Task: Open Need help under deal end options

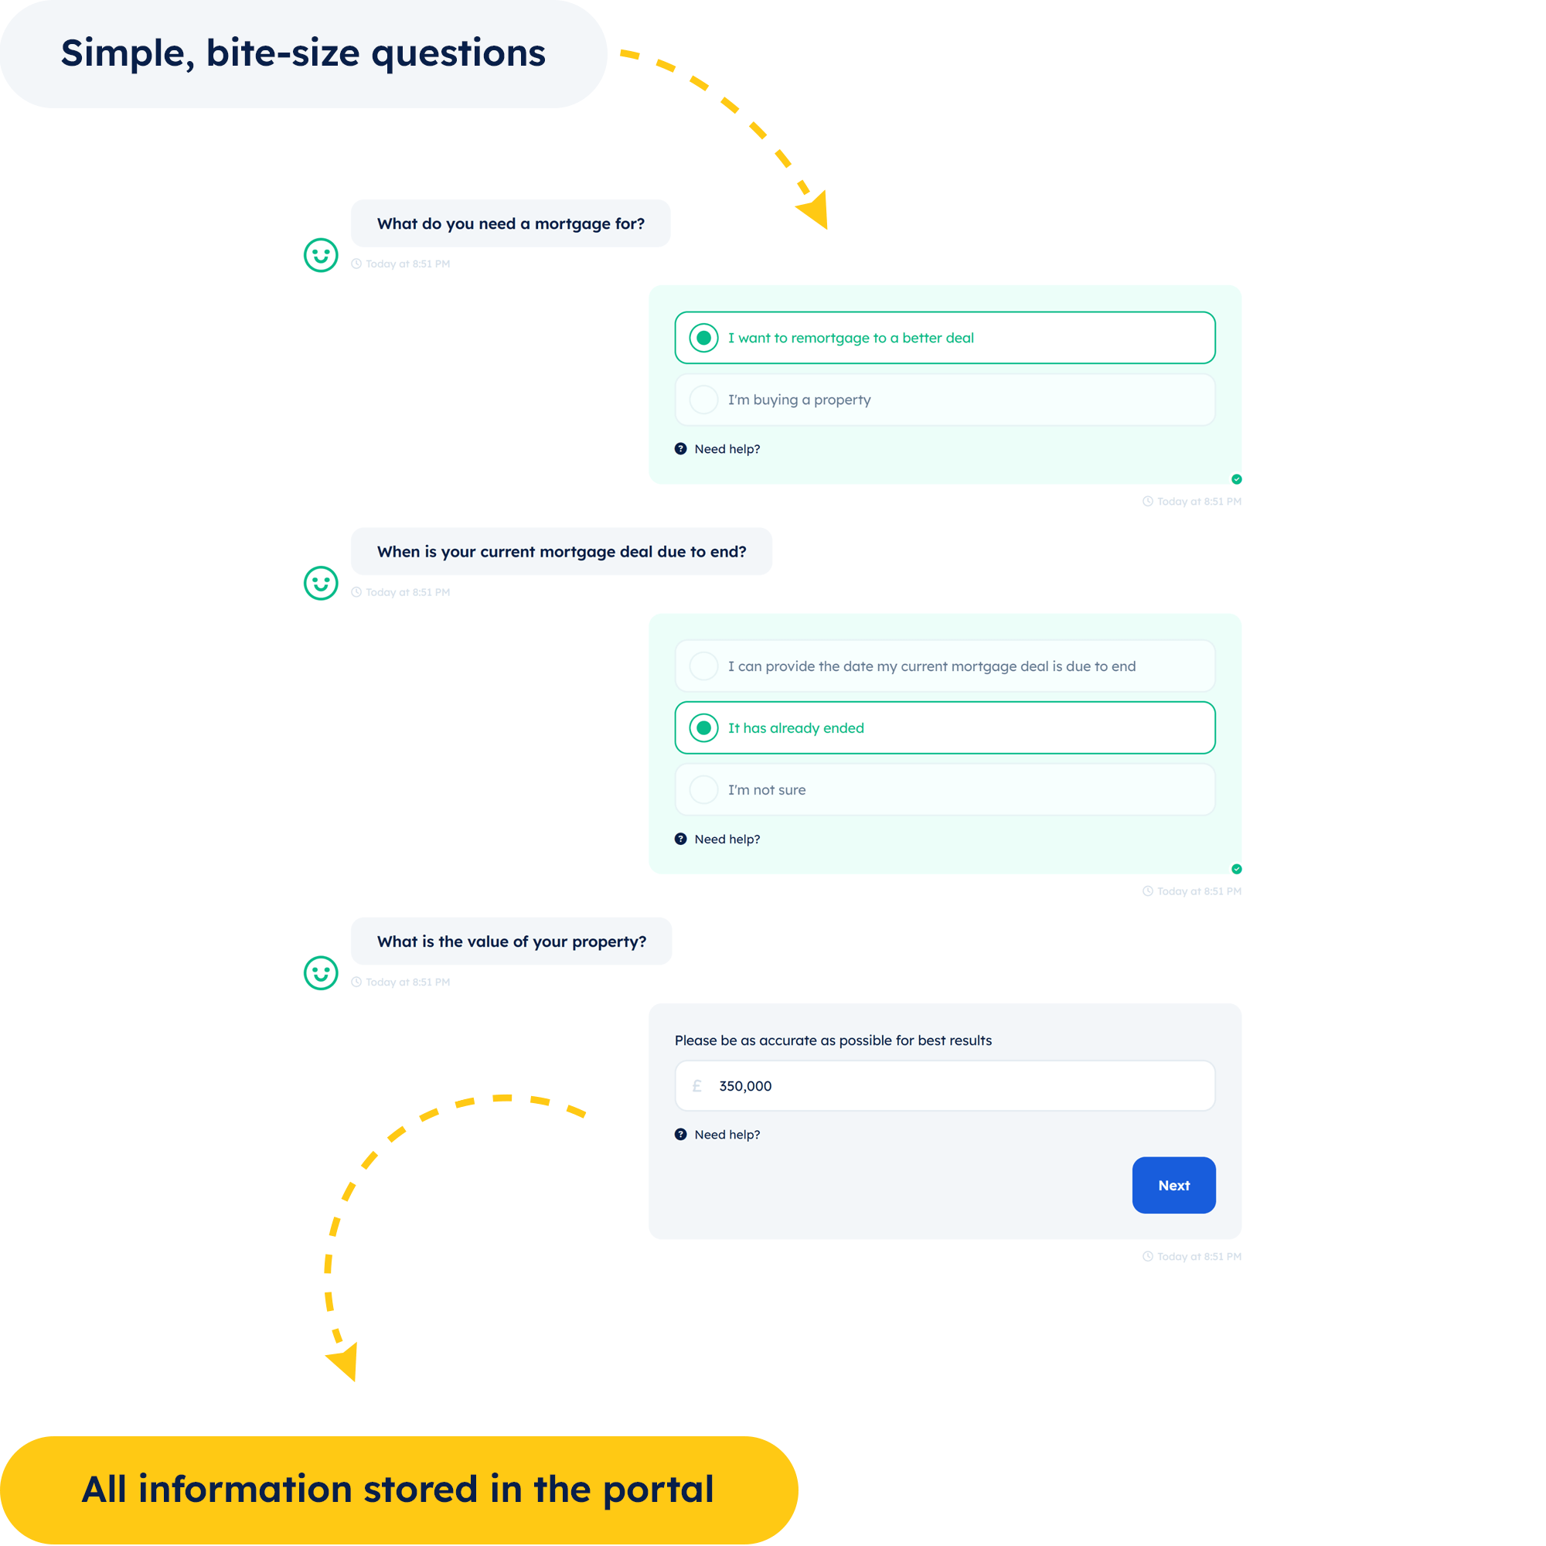Action: tap(727, 839)
